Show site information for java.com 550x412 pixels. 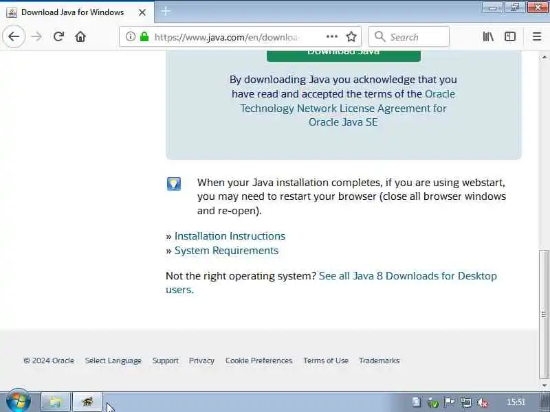pyautogui.click(x=131, y=36)
